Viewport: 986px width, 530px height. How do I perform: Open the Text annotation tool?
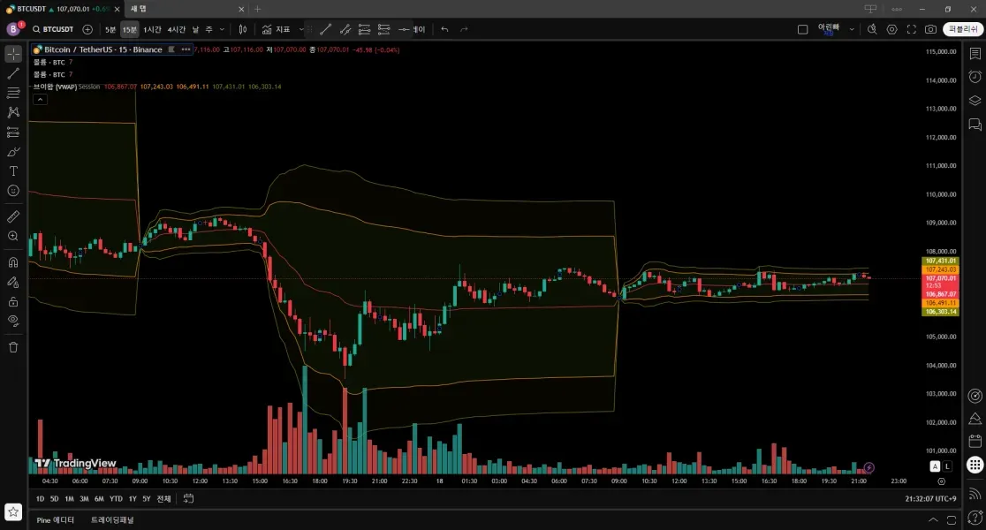click(x=12, y=169)
